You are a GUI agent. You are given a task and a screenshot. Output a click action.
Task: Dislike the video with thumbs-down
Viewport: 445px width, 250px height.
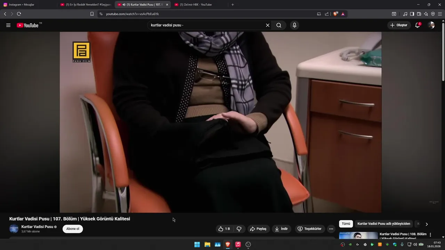239,229
